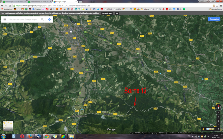
Task: Toggle the scale bar units
Action: 213,133
